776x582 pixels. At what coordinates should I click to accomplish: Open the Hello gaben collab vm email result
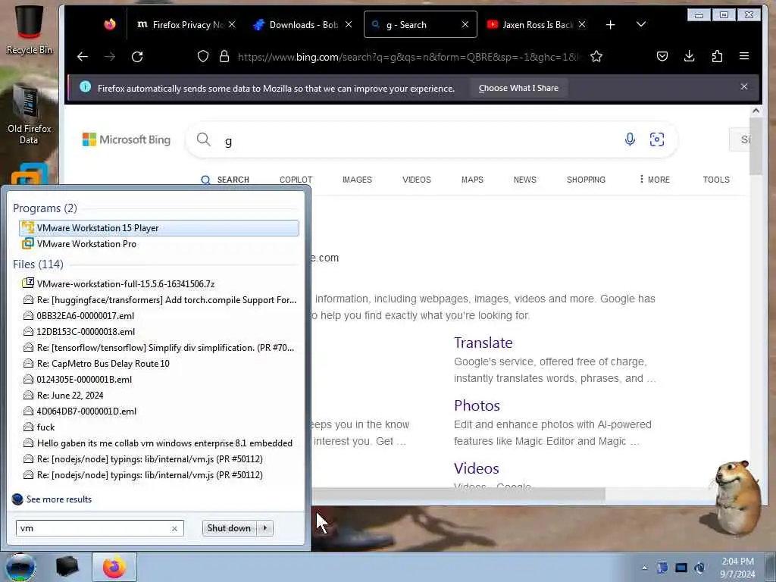point(159,443)
